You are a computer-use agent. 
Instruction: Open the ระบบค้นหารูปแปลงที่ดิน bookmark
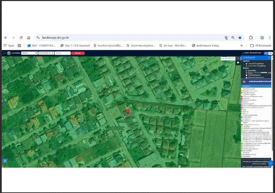click(108, 45)
